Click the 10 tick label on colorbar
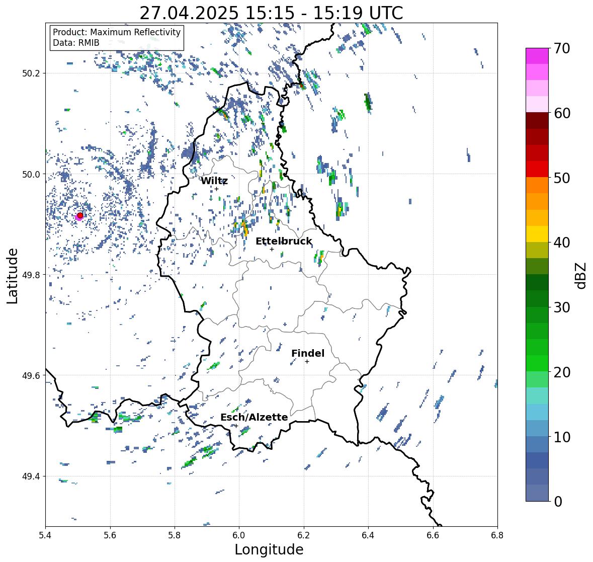Image resolution: width=593 pixels, height=562 pixels. click(x=562, y=437)
